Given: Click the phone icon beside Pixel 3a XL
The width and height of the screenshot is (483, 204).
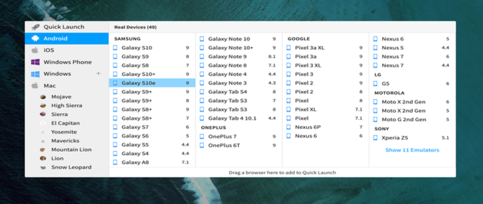Looking at the screenshot, I should point(288,48).
